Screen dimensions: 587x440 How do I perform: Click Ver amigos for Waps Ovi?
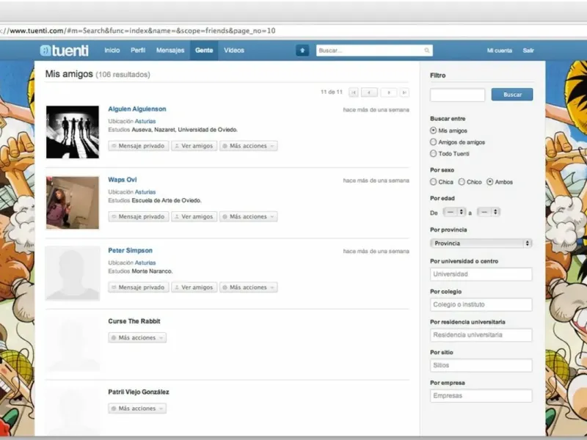click(x=194, y=216)
